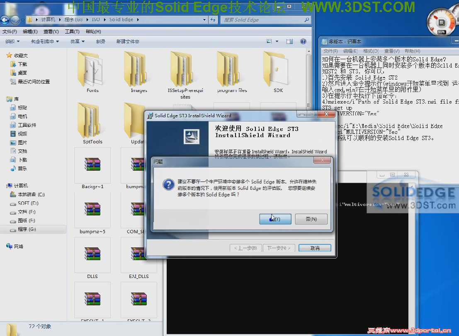
Task: Click the 否(N) No button in the question dialog
Action: click(311, 219)
